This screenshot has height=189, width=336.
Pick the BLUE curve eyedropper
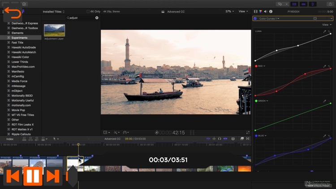click(x=325, y=136)
